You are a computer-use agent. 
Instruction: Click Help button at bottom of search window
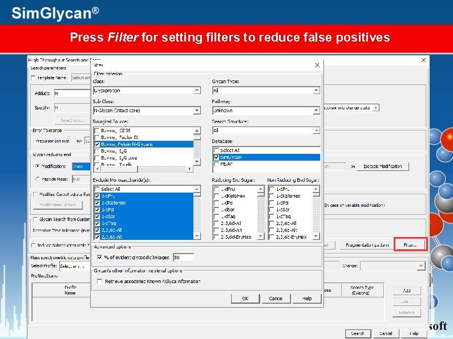click(414, 333)
